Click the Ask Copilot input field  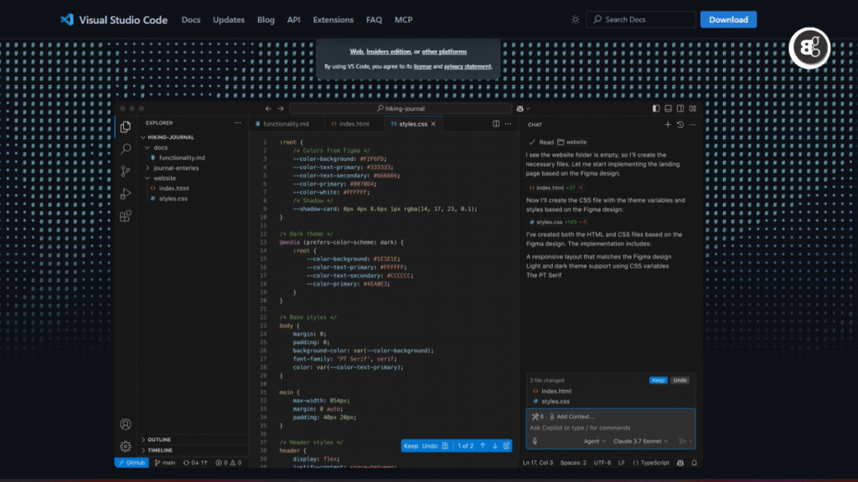click(x=578, y=428)
